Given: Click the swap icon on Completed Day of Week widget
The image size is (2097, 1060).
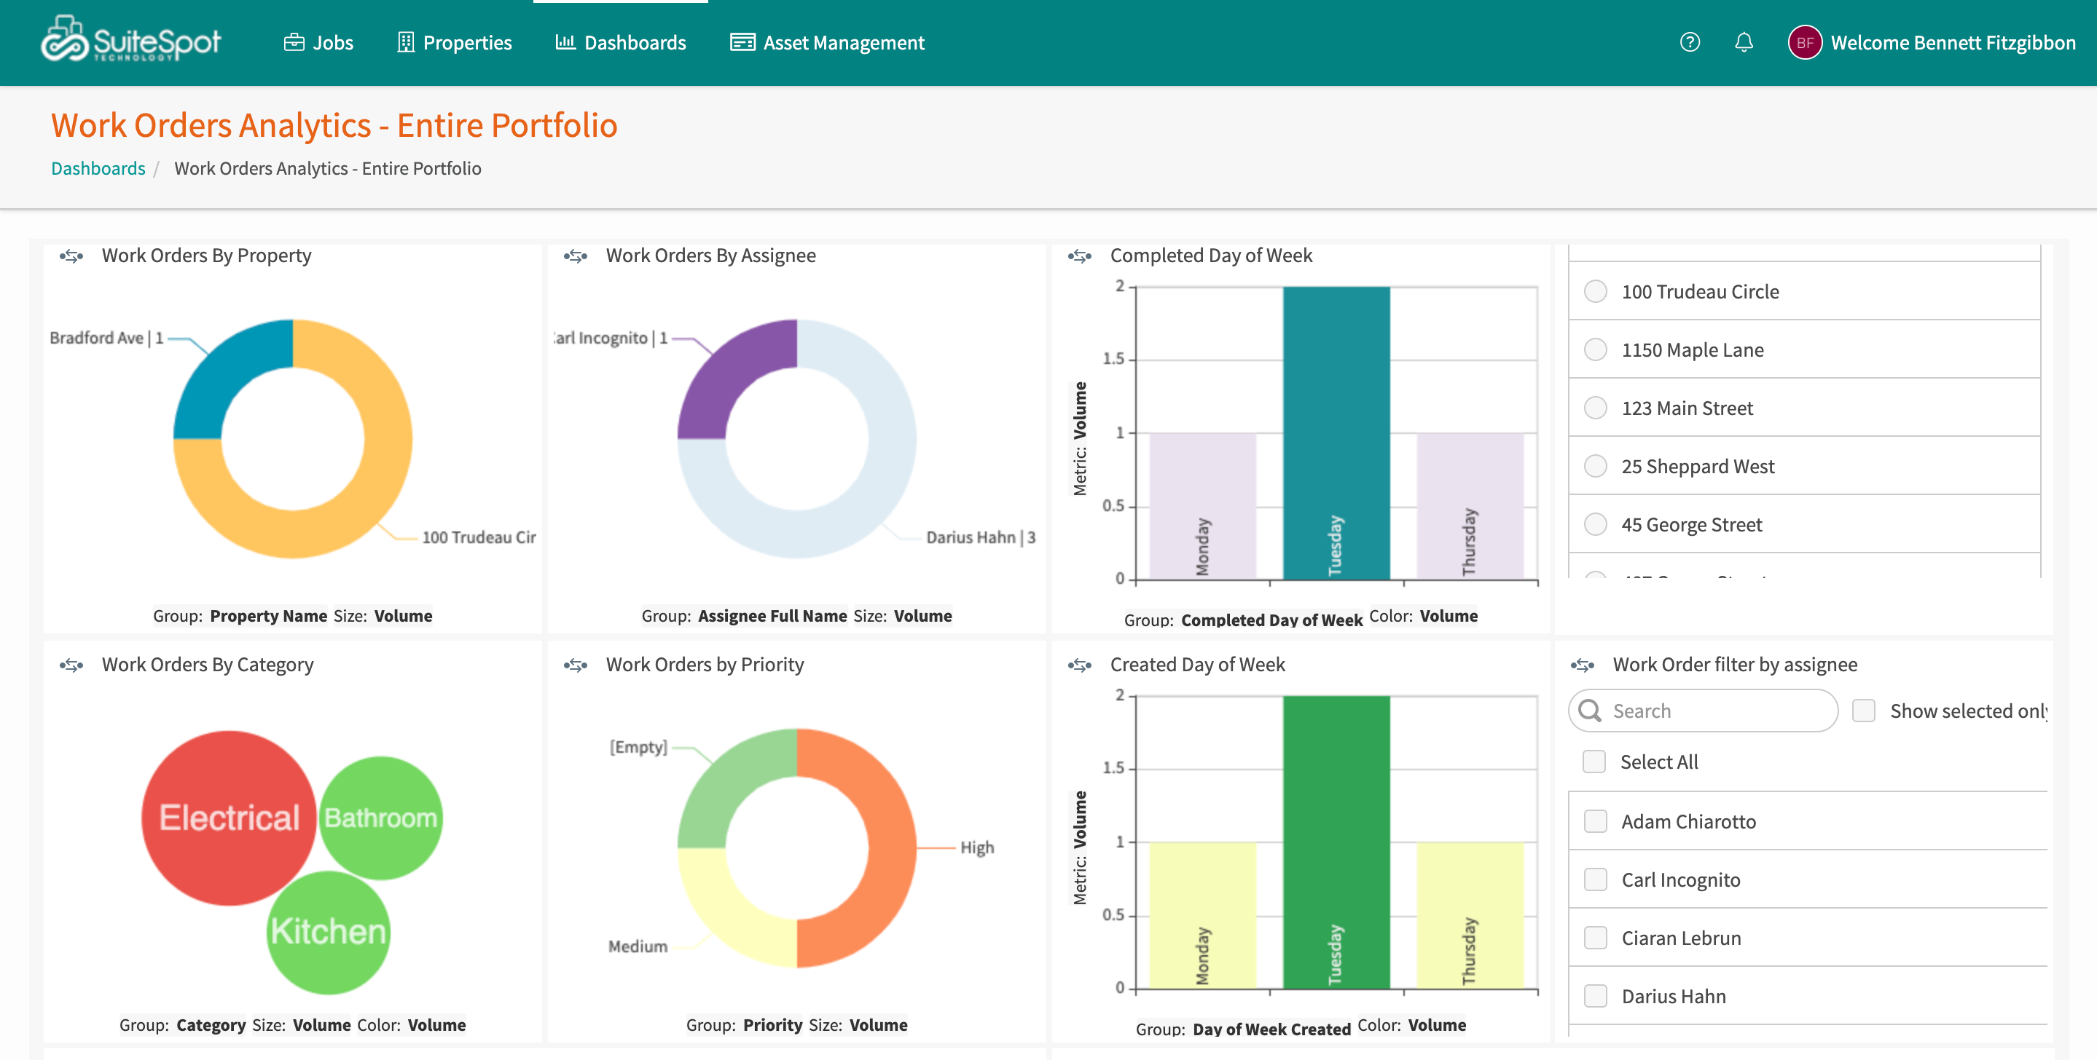Looking at the screenshot, I should 1081,256.
